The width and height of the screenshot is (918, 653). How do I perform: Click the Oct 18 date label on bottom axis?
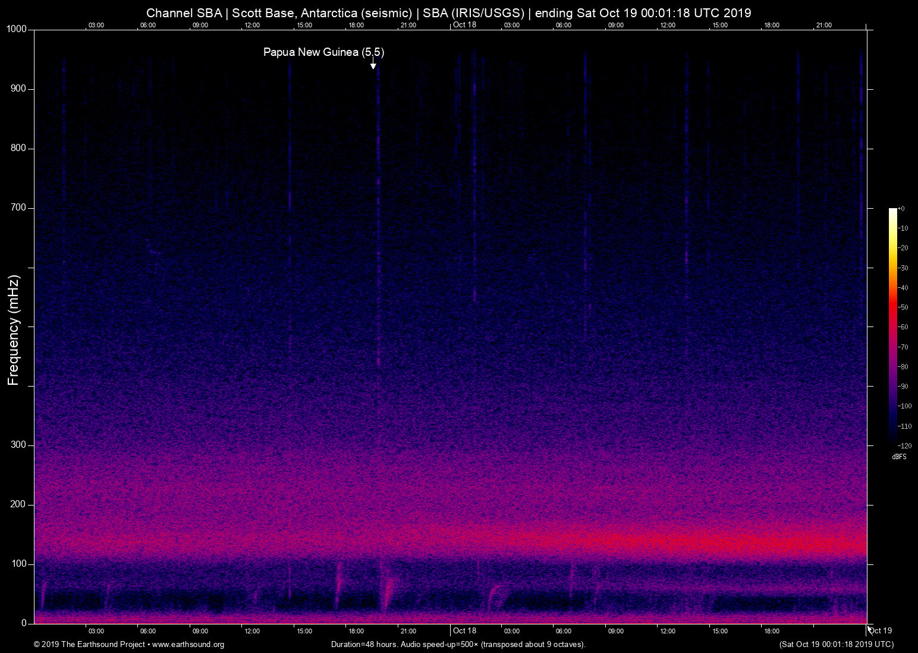[464, 630]
